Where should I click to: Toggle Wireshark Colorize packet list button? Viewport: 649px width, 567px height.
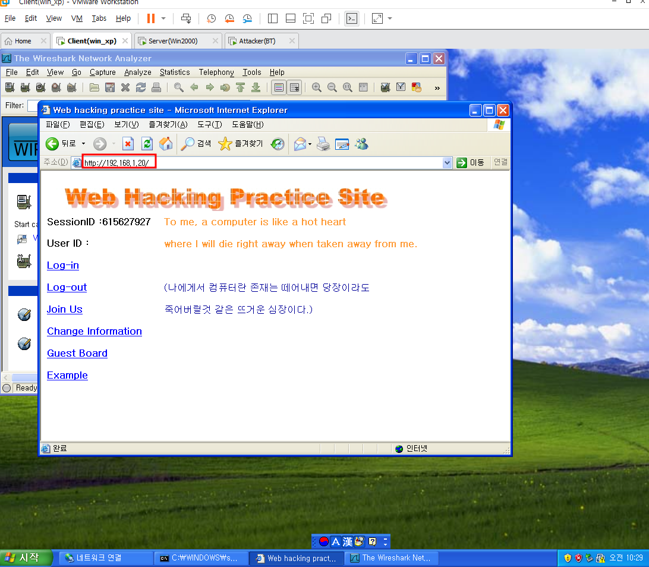click(279, 87)
